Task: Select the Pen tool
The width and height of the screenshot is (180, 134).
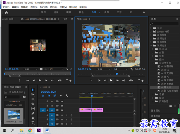Action: [33, 113]
